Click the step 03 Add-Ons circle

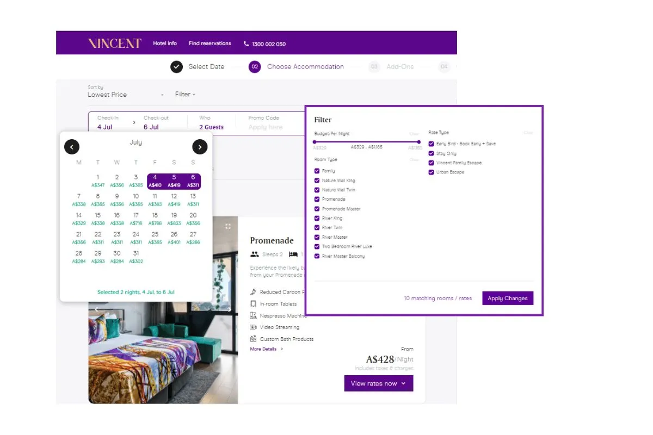pos(374,67)
